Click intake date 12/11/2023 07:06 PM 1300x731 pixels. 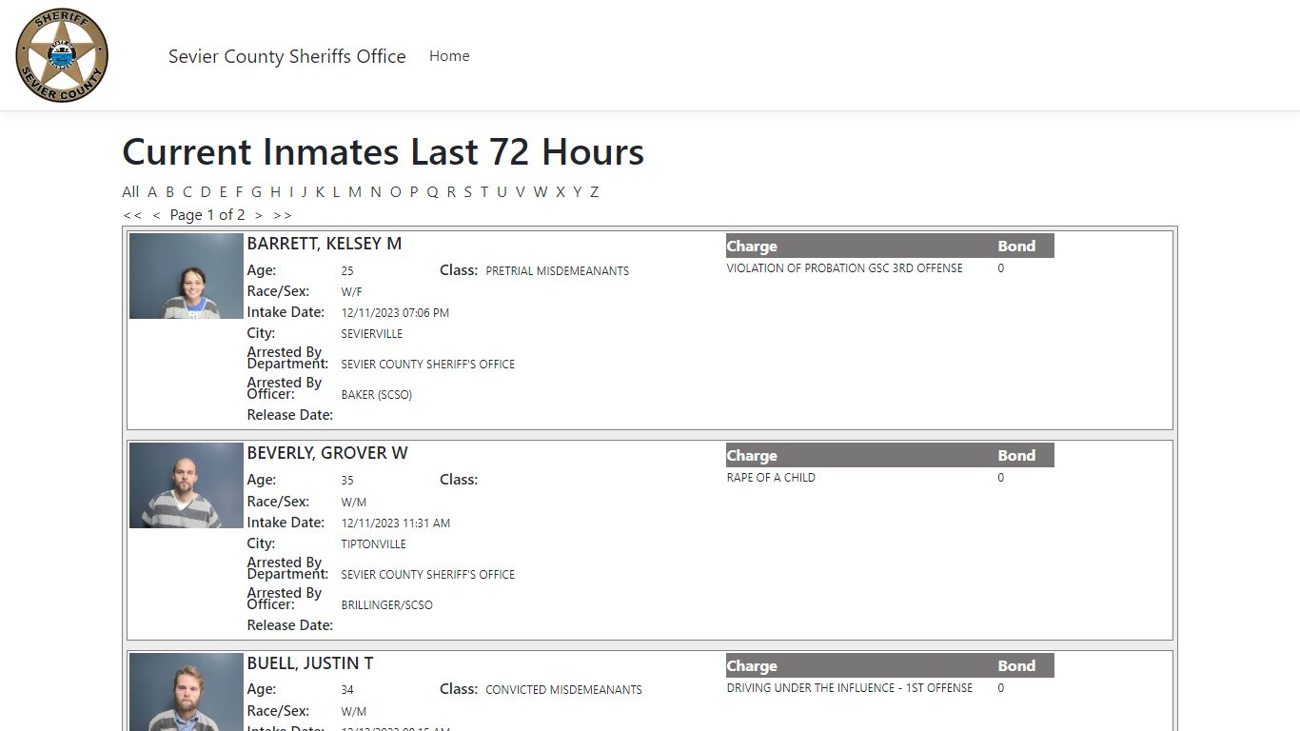pyautogui.click(x=395, y=313)
